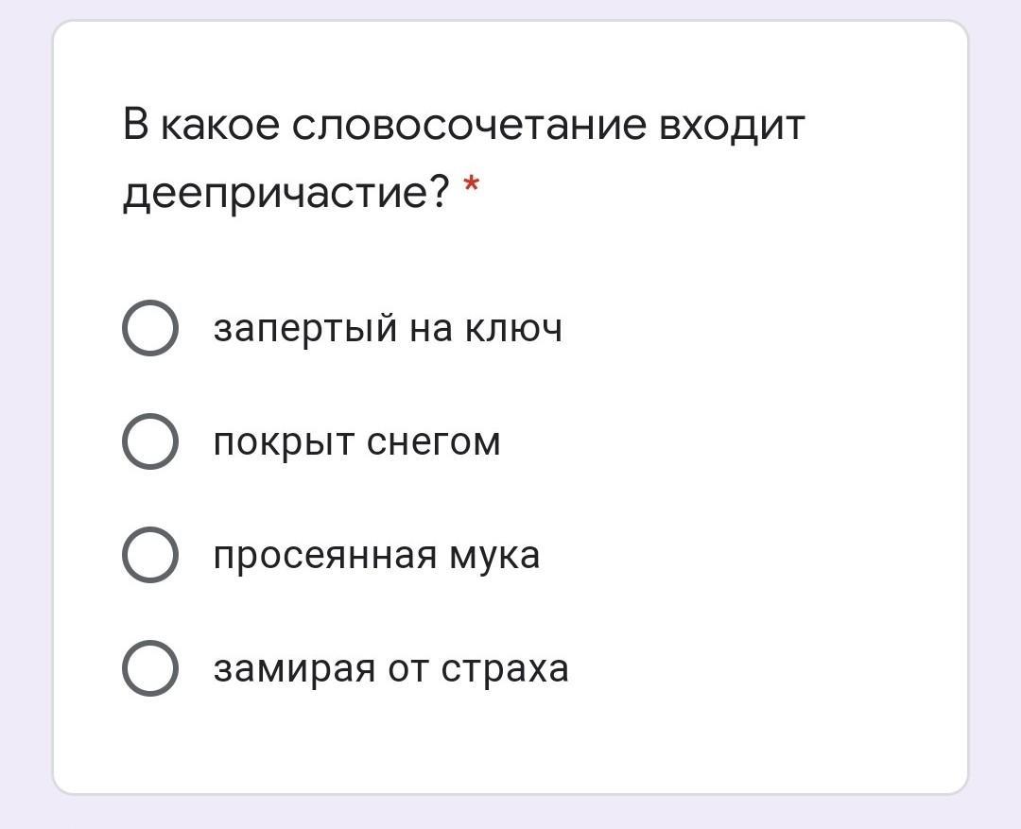Choose the "покрыт снегом" radio button
The height and width of the screenshot is (829, 1021).
pos(149,441)
